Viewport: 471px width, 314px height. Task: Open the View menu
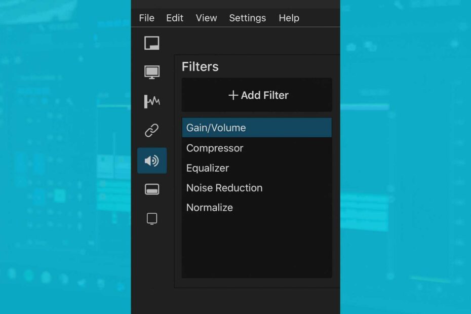[206, 18]
